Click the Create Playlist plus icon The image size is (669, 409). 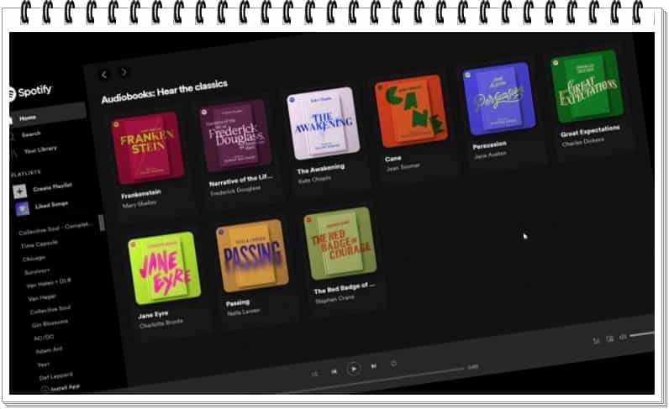point(19,191)
